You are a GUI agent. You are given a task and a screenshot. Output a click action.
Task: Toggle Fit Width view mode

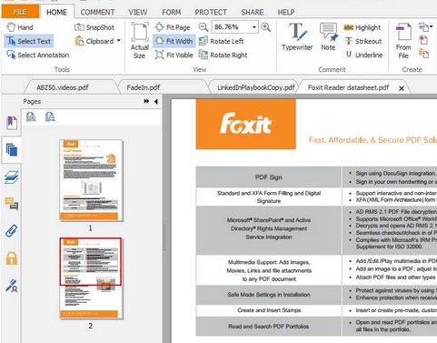coord(174,41)
